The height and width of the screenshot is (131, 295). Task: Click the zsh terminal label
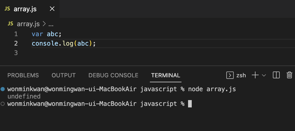[x=241, y=75]
